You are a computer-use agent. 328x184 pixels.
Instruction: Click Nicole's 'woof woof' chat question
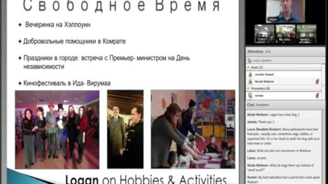pyautogui.click(x=280, y=168)
